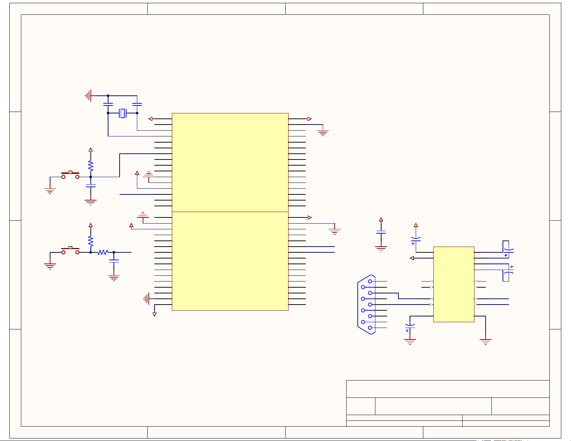This screenshot has width=571, height=441.
Task: Select the right capacitor beside the crystal
Action: [137, 104]
